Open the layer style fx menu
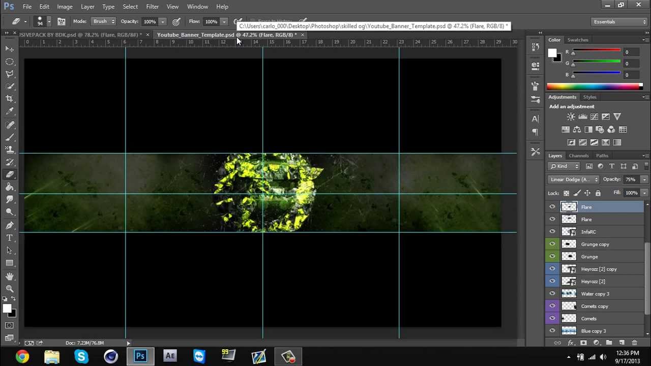 [571, 343]
